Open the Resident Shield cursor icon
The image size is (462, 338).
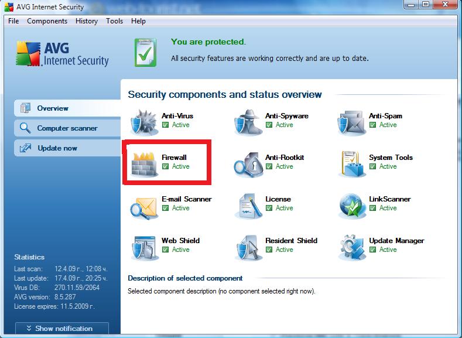pos(248,248)
